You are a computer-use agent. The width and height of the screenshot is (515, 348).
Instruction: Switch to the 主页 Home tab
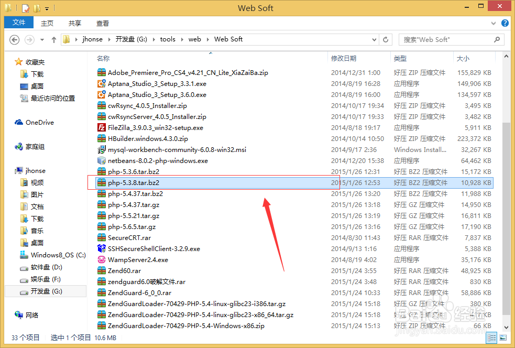point(47,24)
